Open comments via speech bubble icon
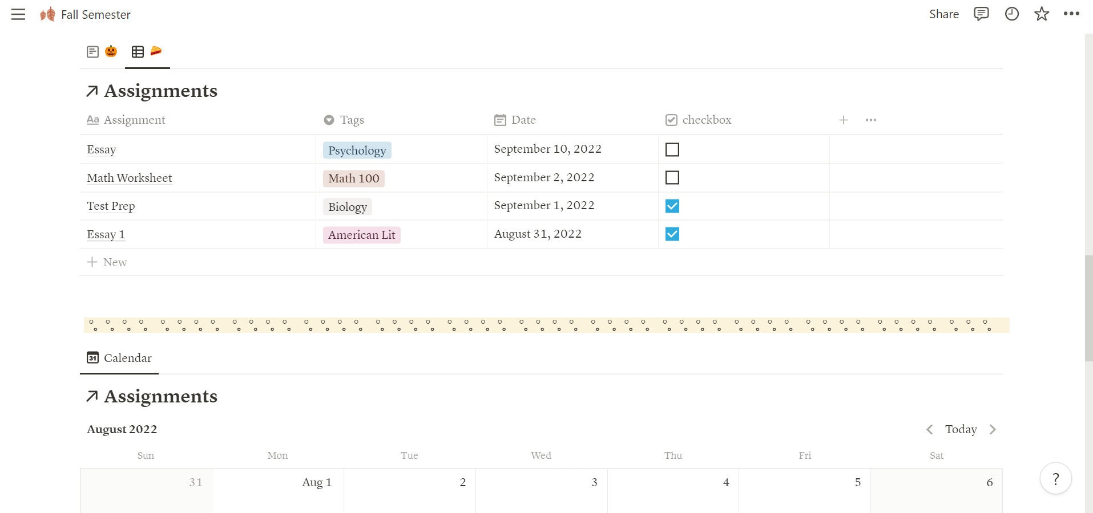Screen dimensions: 1093x513 click(x=981, y=14)
